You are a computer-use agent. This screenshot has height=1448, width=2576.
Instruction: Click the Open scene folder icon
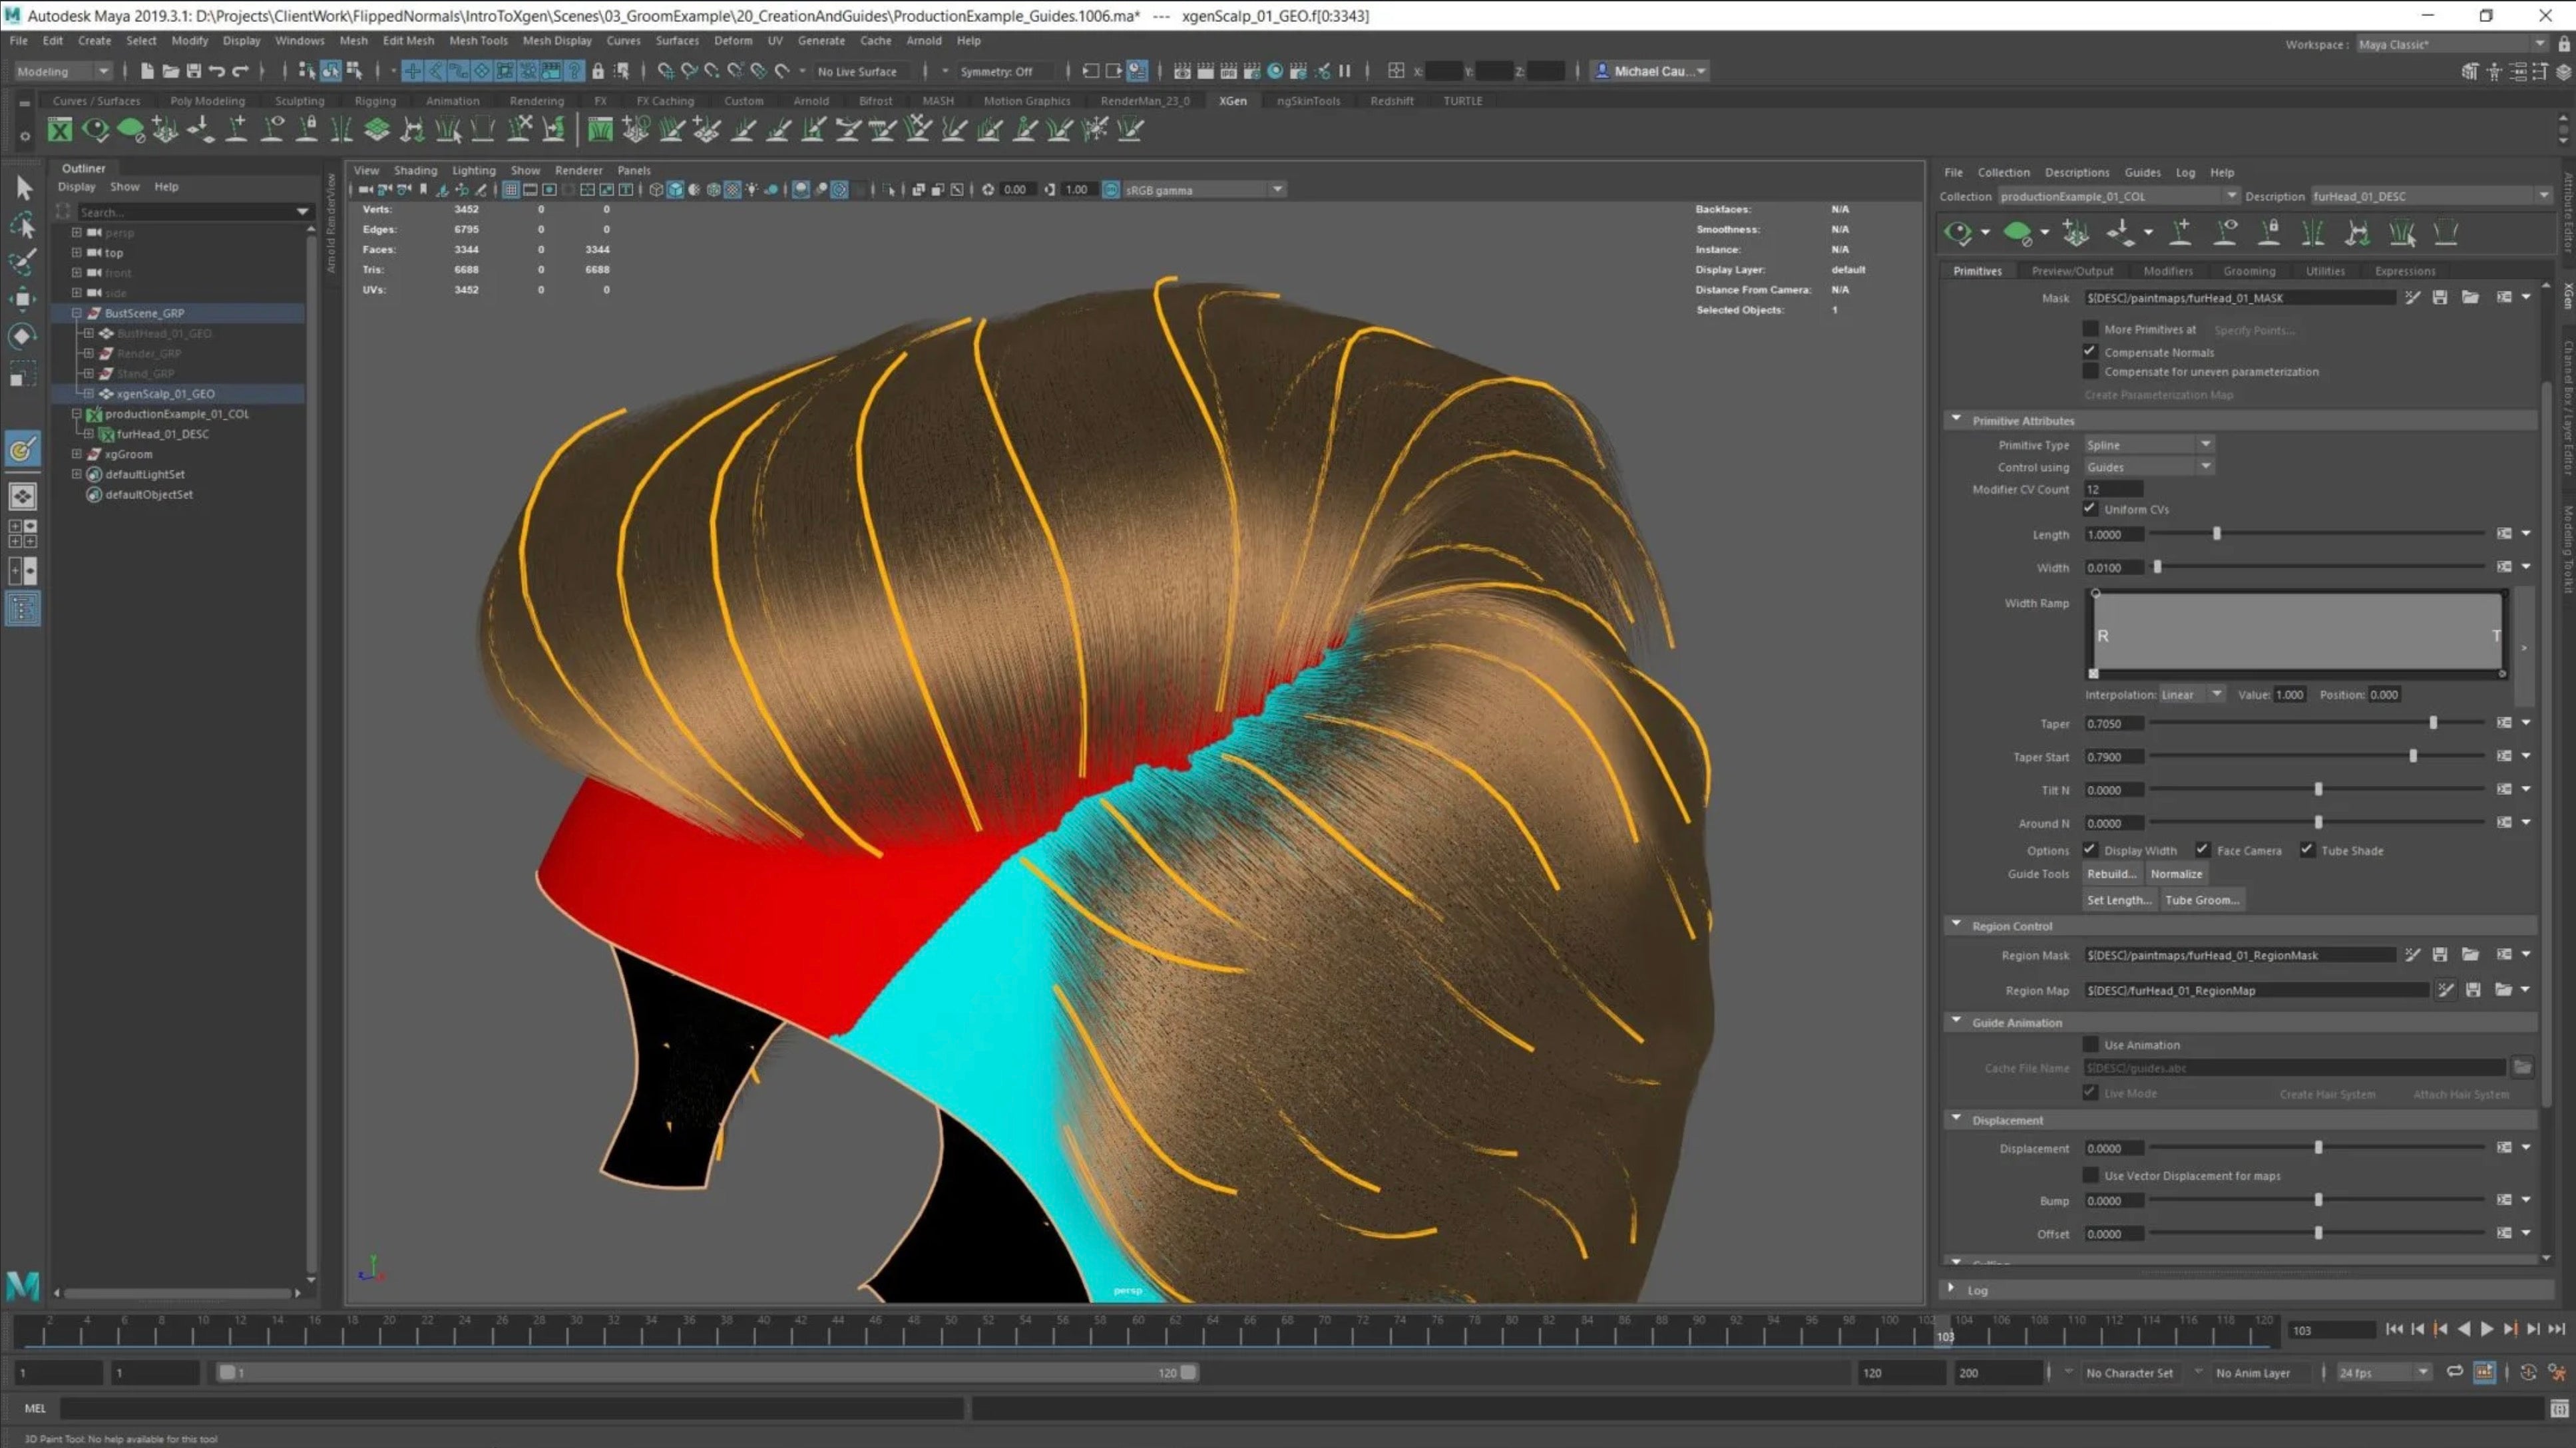pos(170,71)
